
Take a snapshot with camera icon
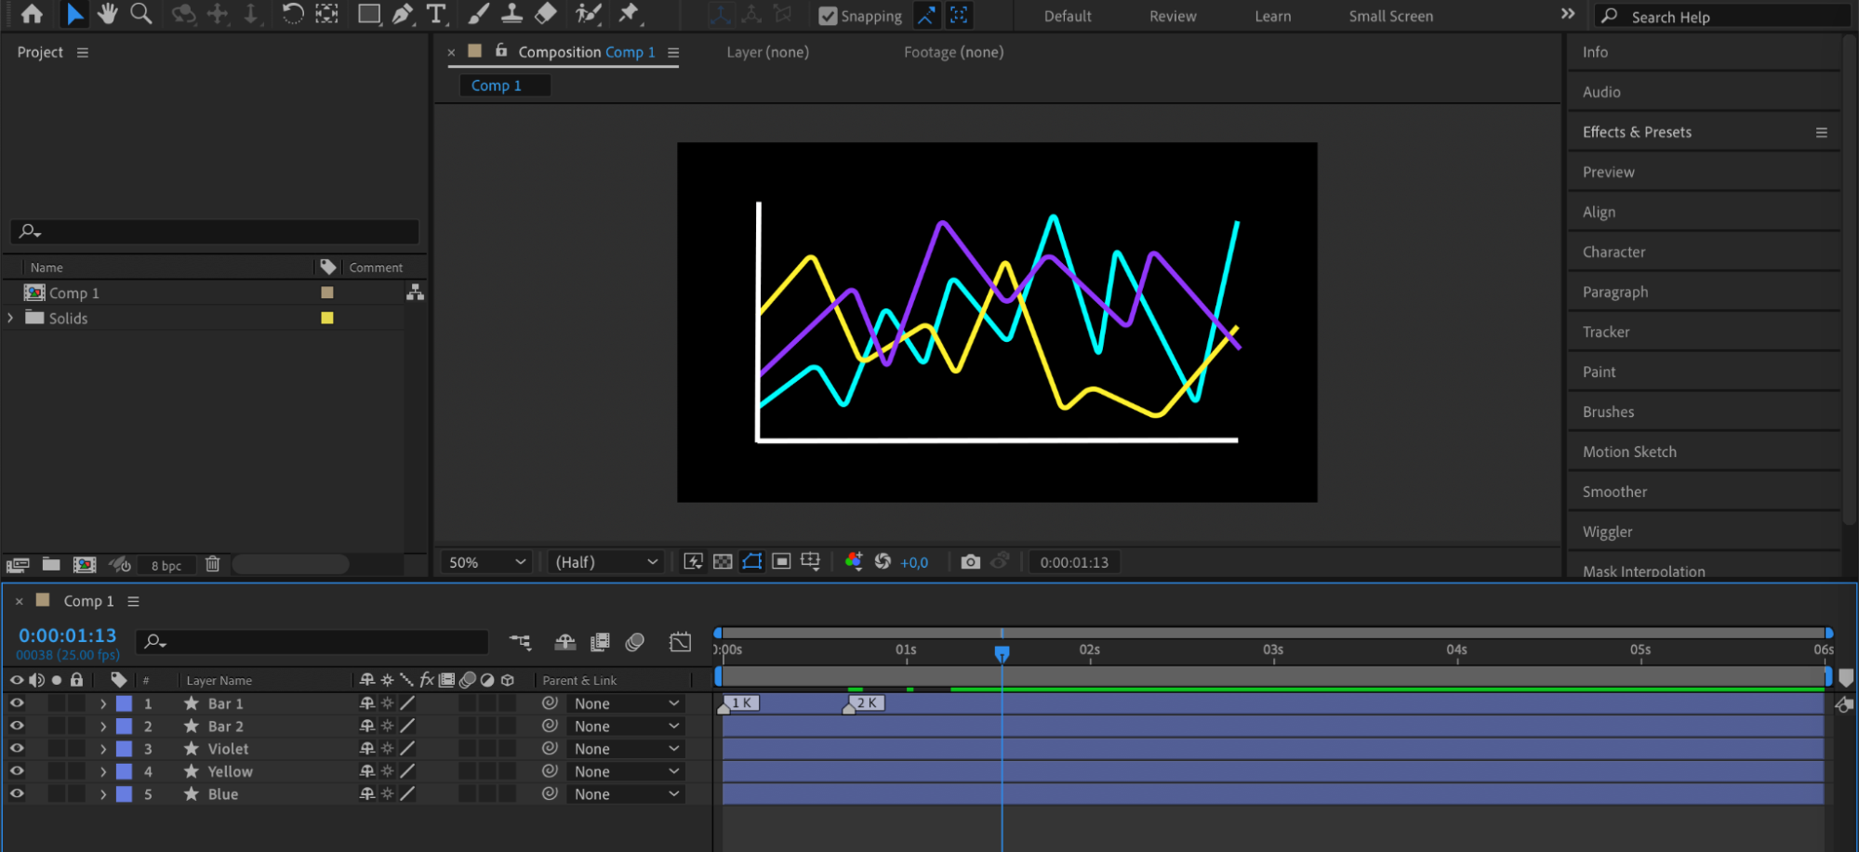point(970,562)
